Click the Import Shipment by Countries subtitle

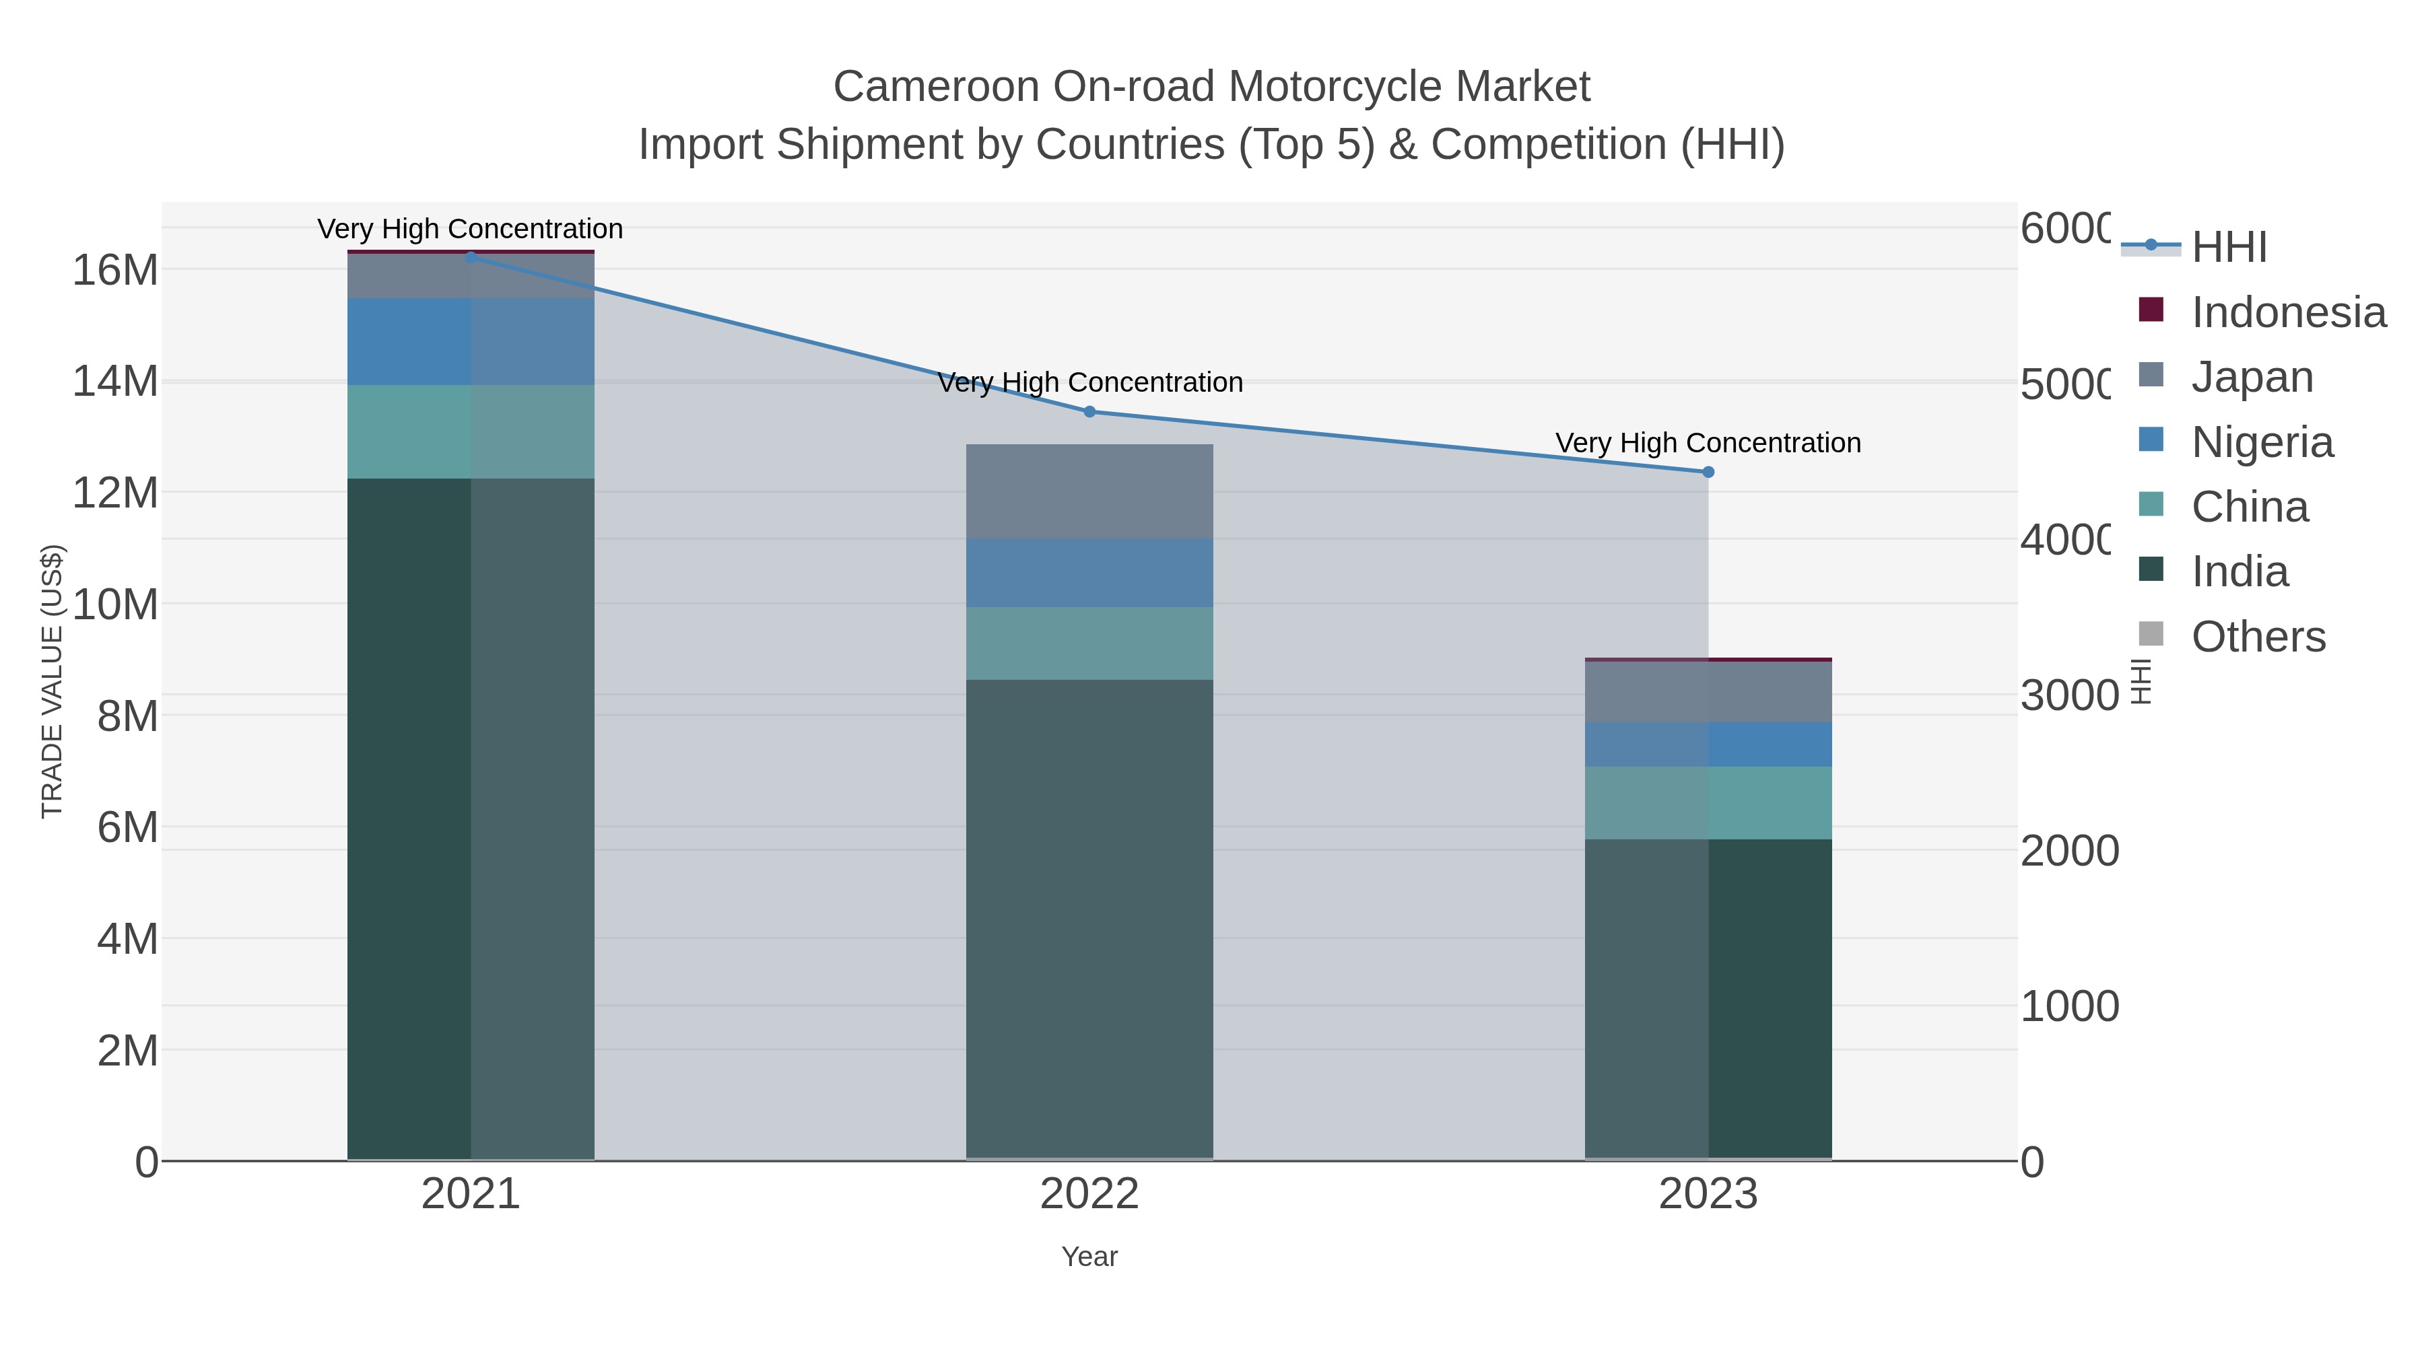click(1212, 145)
